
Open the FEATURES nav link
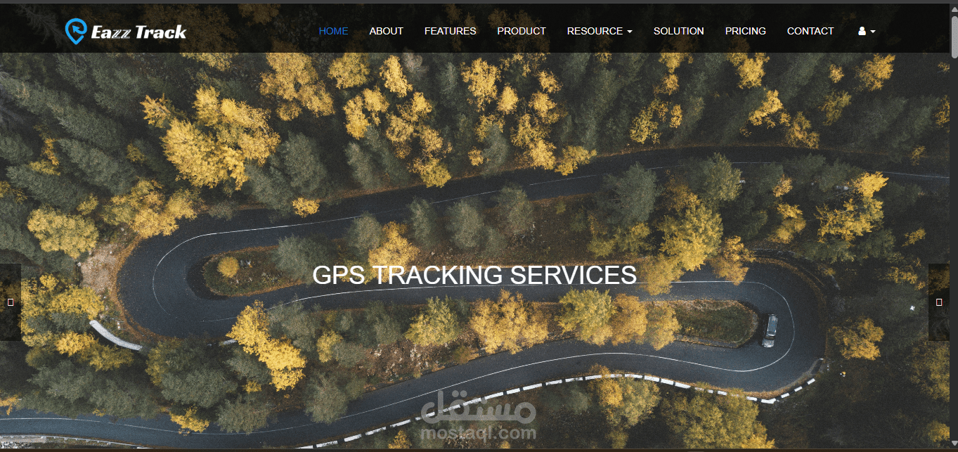pos(450,31)
